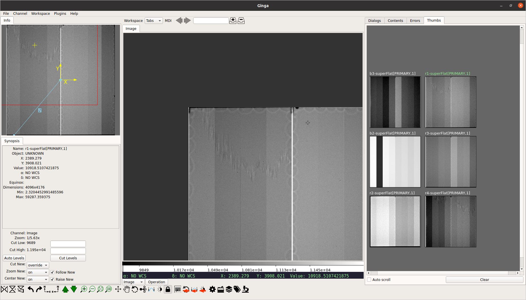Click the flip horizontal icon
This screenshot has width=526, height=300.
[5, 289]
